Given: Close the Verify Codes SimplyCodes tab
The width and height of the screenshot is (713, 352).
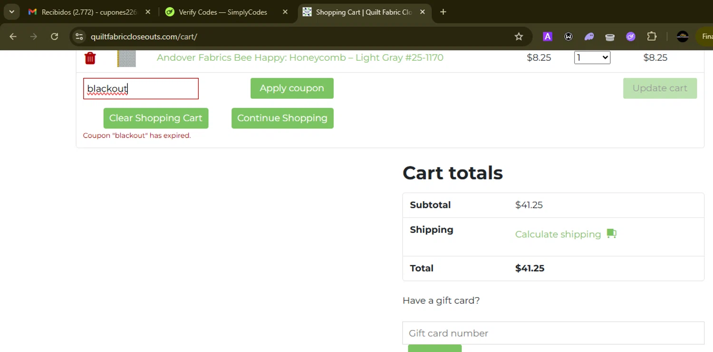Looking at the screenshot, I should point(285,12).
